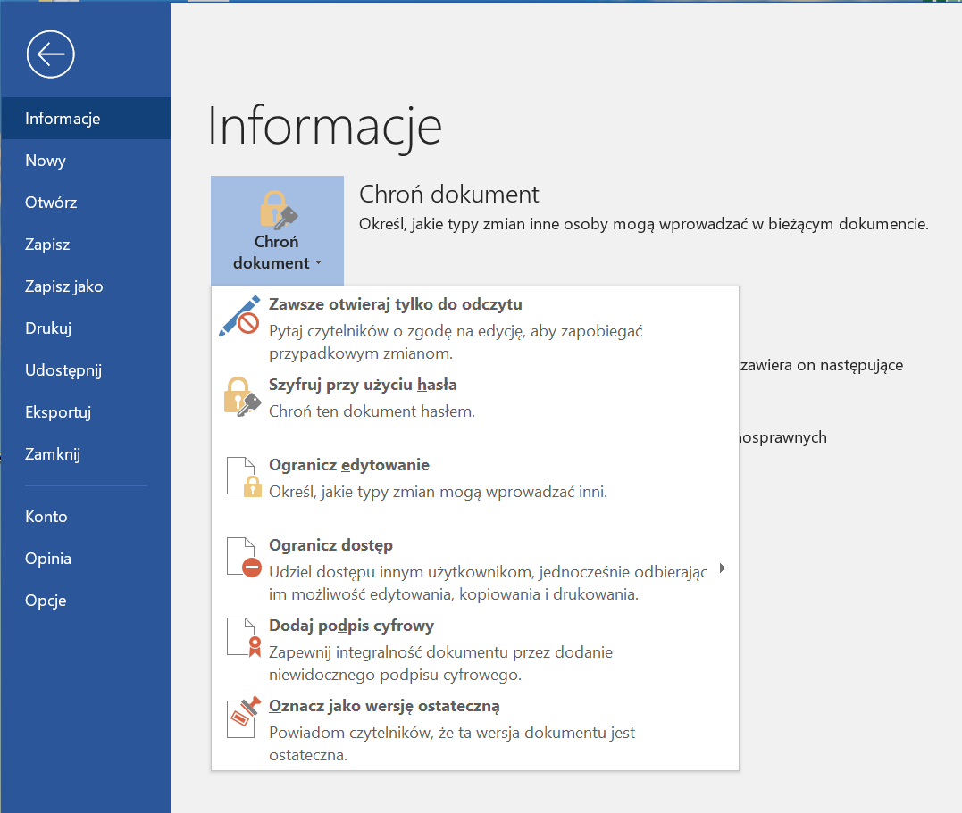
Task: Open Opinia in the sidebar
Action: click(85, 559)
